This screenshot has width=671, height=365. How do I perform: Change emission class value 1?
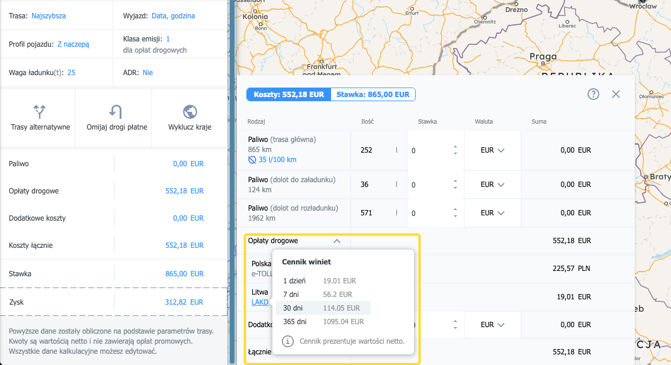point(168,39)
